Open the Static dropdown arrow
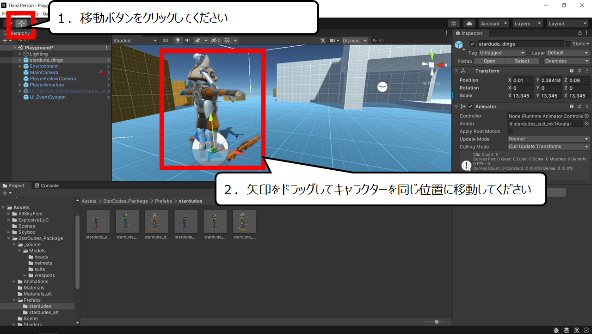Image resolution: width=592 pixels, height=334 pixels. [587, 43]
